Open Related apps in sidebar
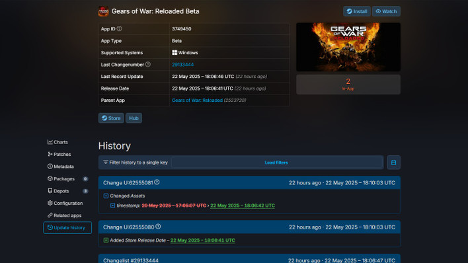The width and height of the screenshot is (468, 263). tap(65, 215)
